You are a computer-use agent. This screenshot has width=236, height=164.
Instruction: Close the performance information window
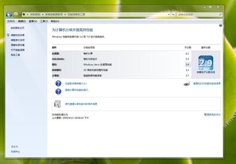[x=218, y=7]
